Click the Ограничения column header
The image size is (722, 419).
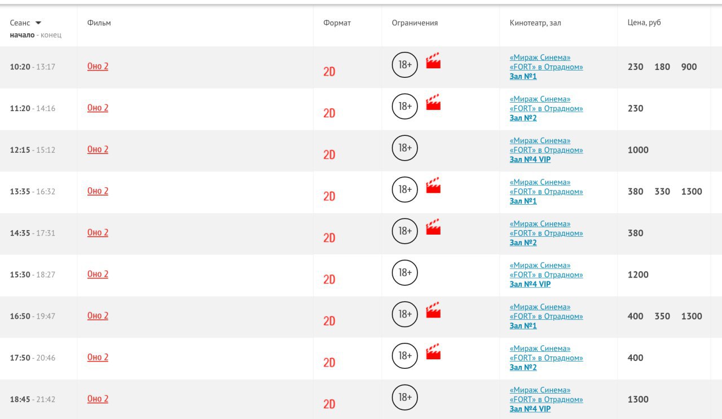click(x=415, y=23)
